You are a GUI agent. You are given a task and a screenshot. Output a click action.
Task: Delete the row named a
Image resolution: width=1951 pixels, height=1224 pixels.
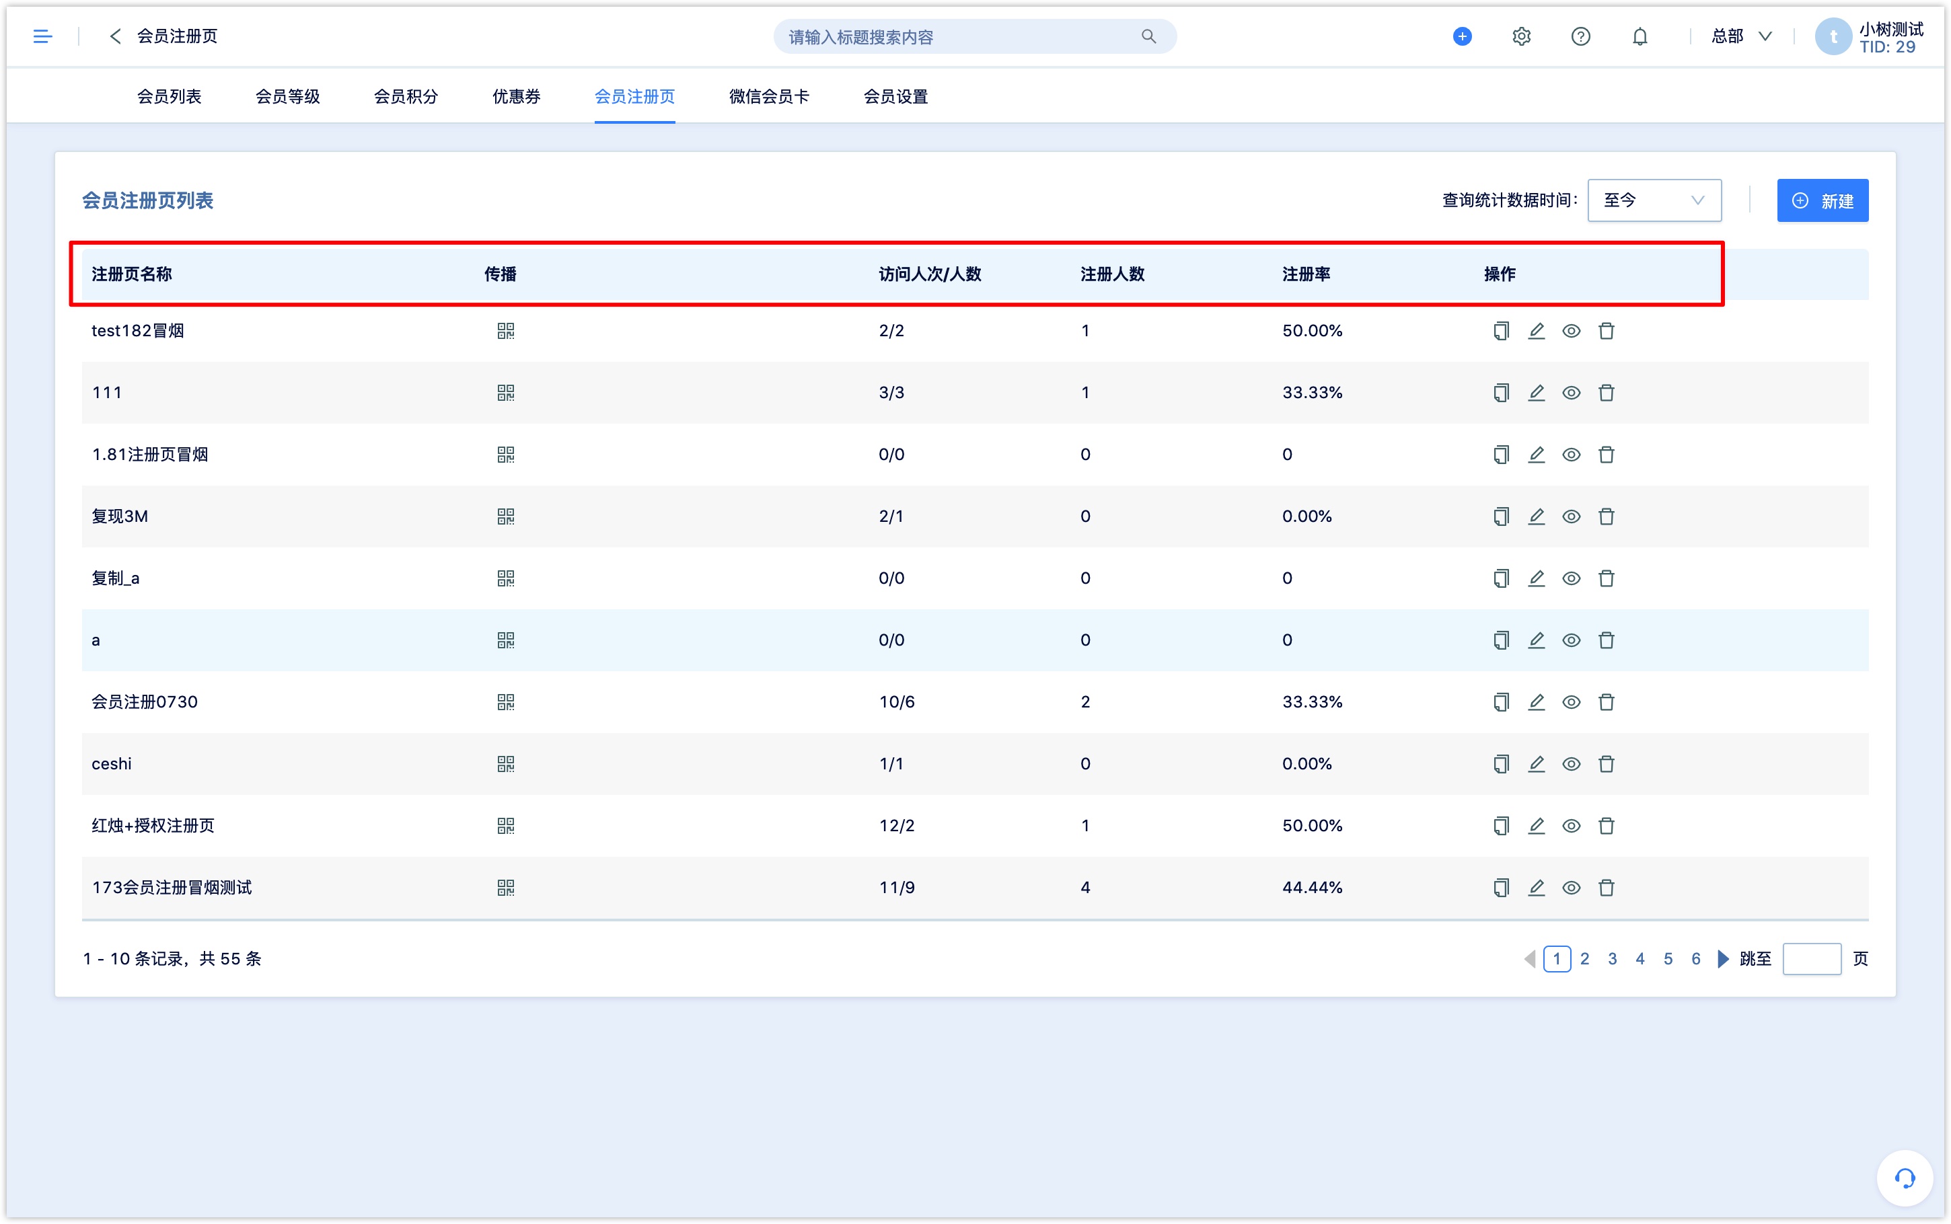[1606, 640]
